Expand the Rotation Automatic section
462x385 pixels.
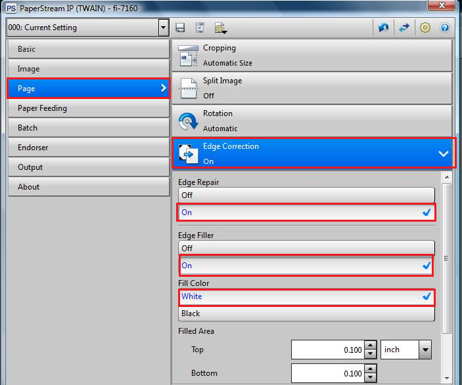pyautogui.click(x=312, y=121)
